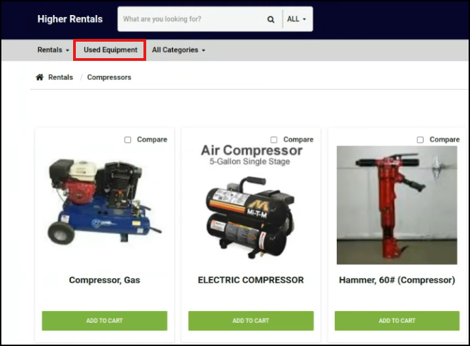Add Hammer, 60# to cart

pos(397,321)
